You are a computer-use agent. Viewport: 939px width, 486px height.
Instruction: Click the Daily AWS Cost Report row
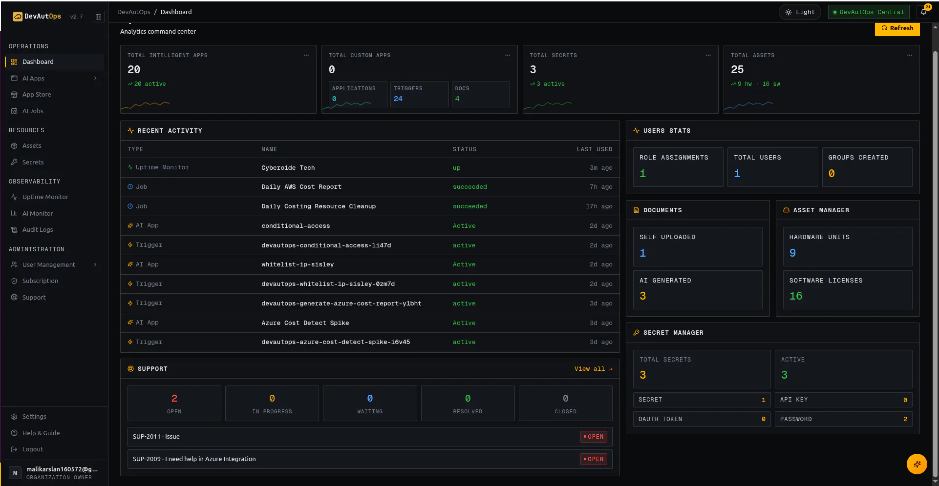coord(370,187)
